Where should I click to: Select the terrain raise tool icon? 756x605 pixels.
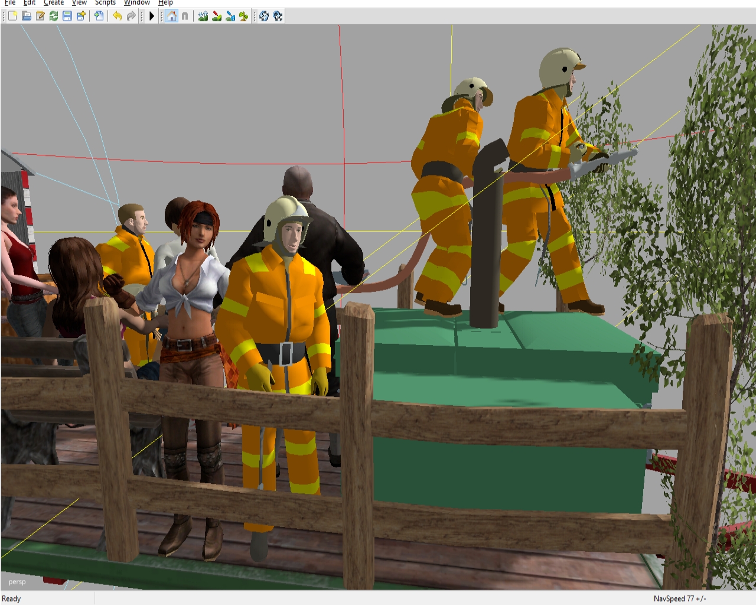[x=203, y=16]
